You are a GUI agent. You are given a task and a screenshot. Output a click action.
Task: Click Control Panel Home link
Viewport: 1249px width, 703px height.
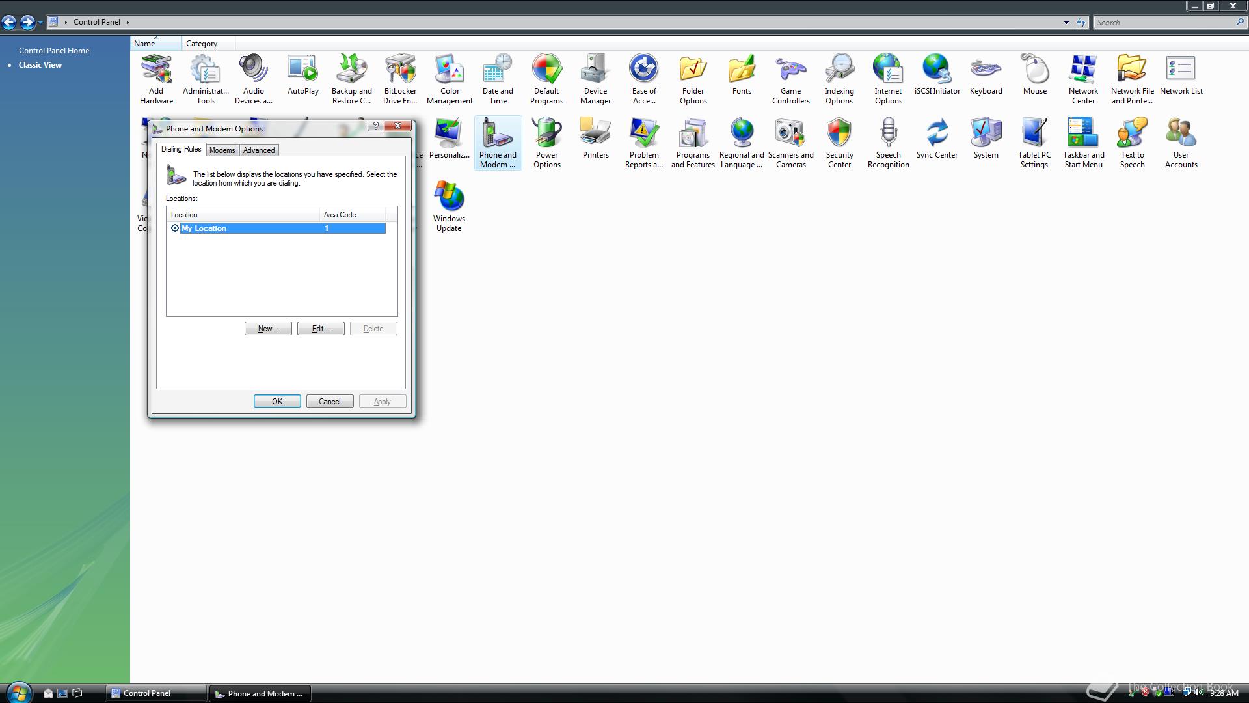[54, 51]
